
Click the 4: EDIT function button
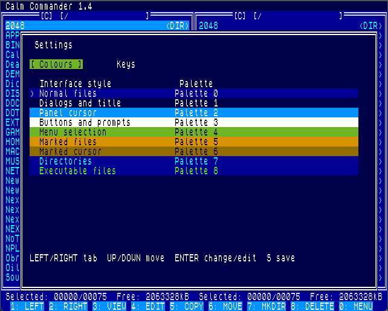tap(148, 306)
